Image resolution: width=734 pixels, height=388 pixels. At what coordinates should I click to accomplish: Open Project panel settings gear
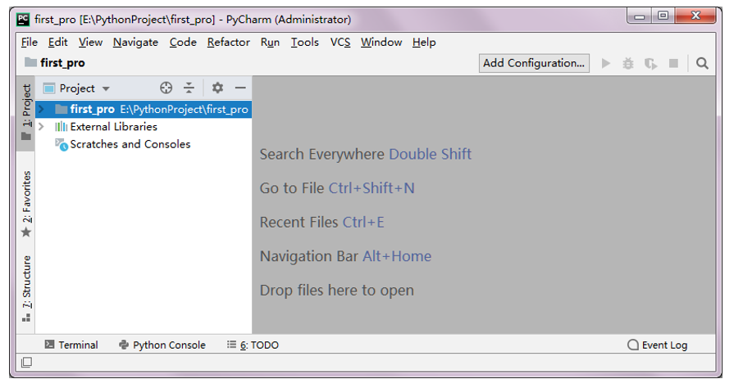217,88
